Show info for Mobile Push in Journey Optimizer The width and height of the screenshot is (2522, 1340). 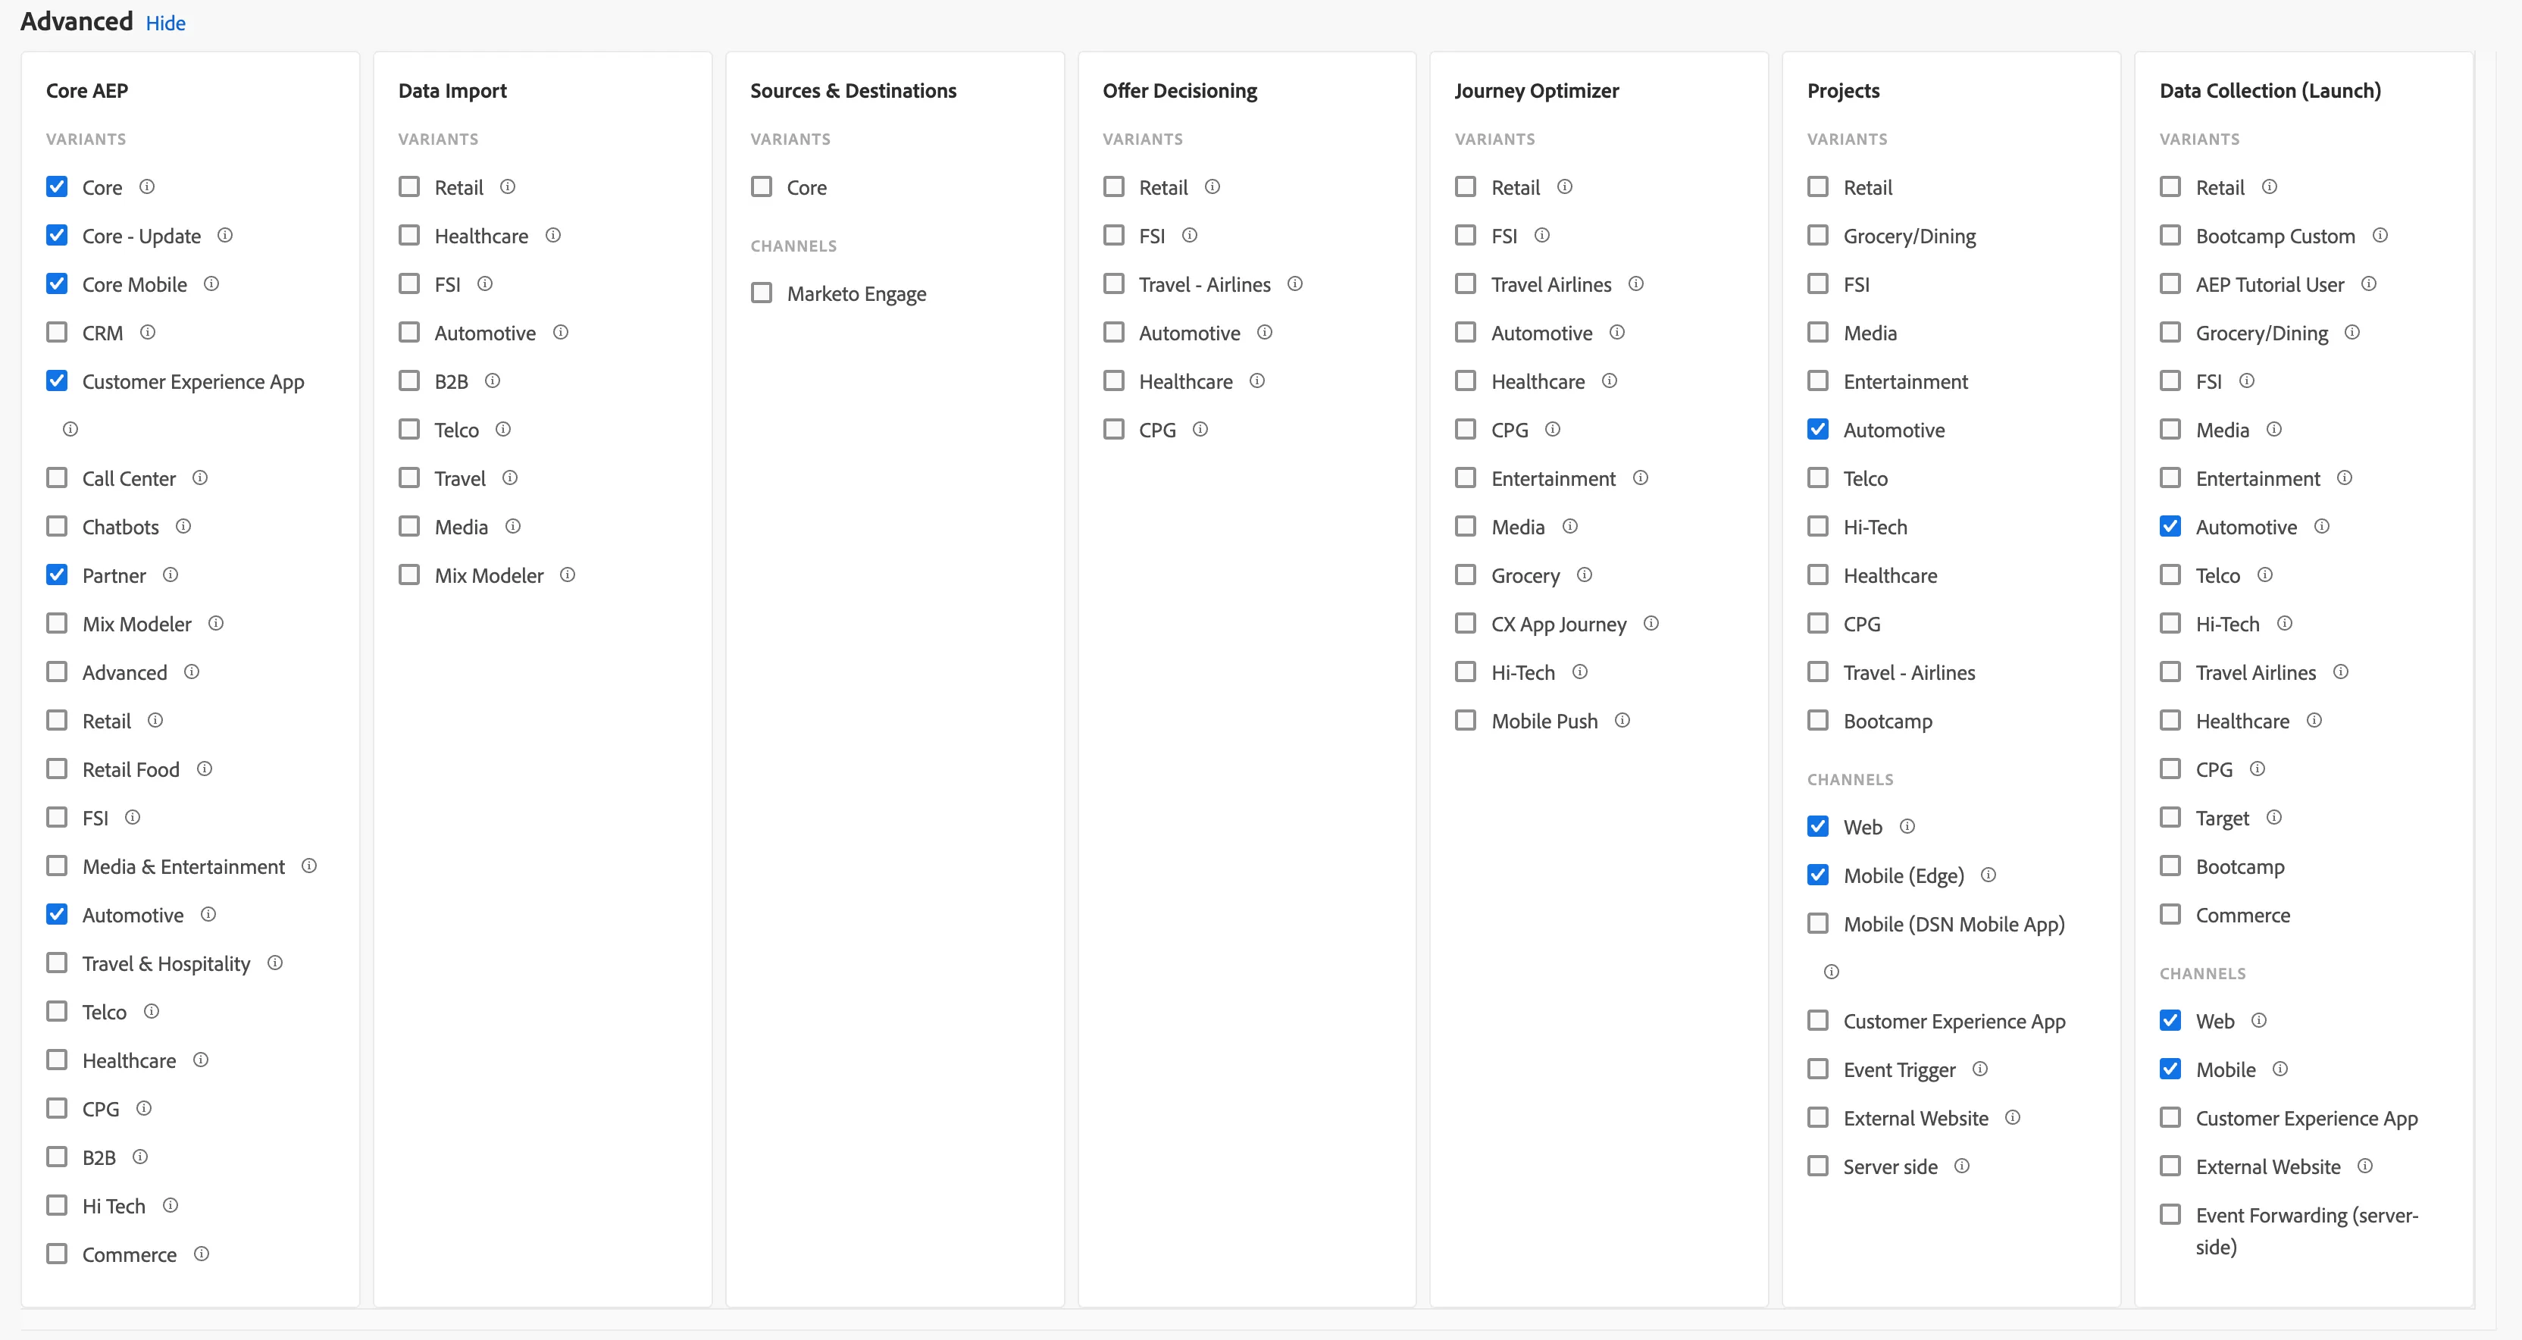1622,720
